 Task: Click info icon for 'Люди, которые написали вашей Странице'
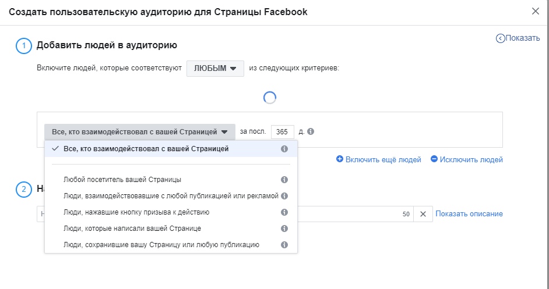(x=284, y=229)
